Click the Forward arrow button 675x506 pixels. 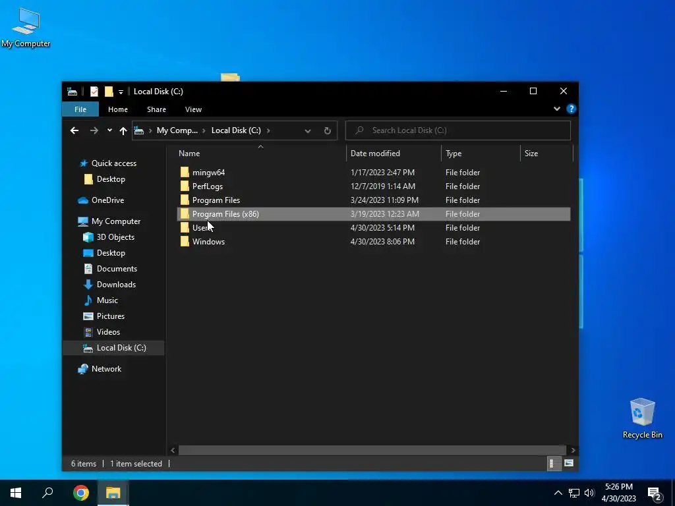click(94, 130)
